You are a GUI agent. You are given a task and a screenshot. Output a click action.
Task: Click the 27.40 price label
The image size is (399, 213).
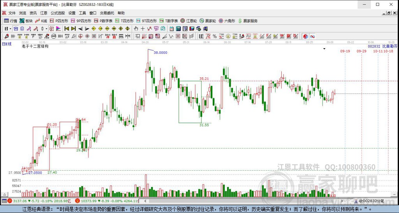point(52,172)
